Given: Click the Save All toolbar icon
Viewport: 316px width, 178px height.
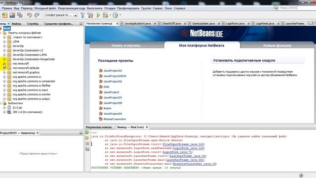Looking at the screenshot, I should pos(20,15).
